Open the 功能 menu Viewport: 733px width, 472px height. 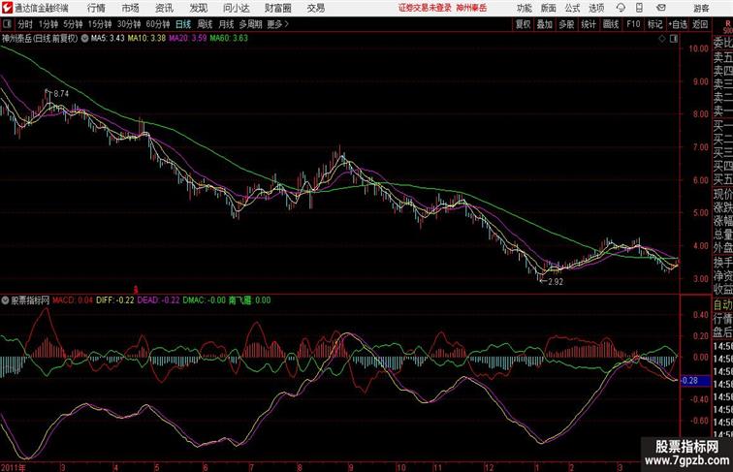pos(524,8)
